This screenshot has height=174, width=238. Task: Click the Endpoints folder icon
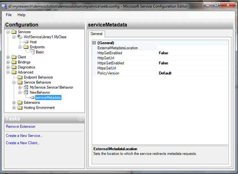pyautogui.click(x=26, y=47)
